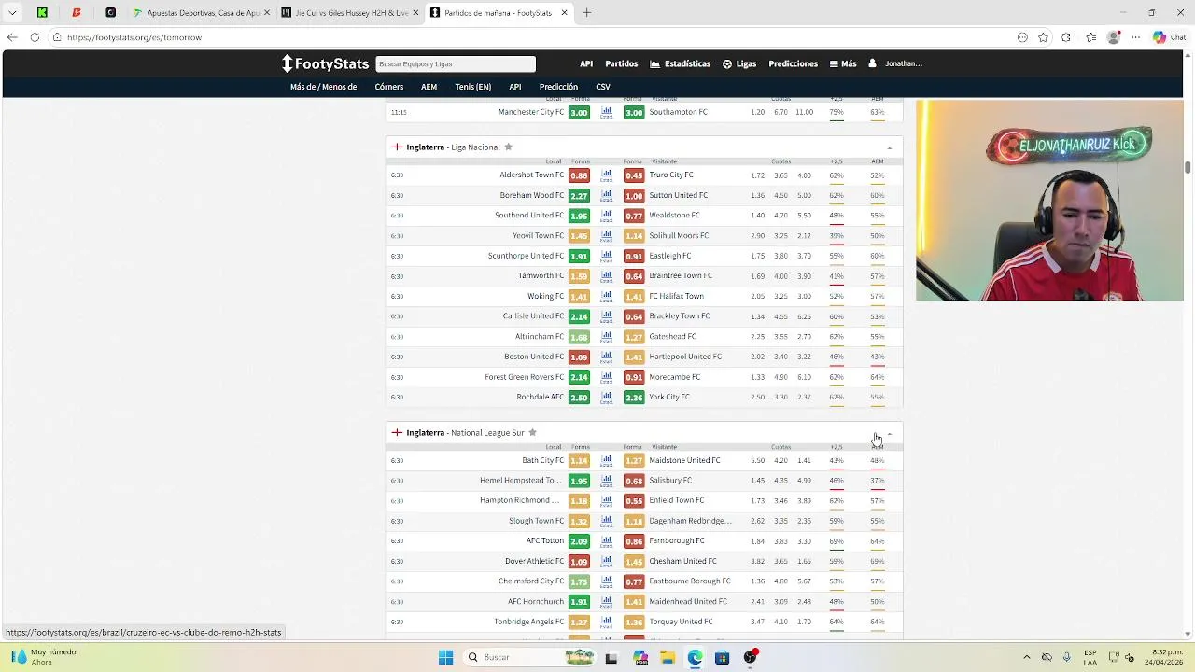Image resolution: width=1195 pixels, height=672 pixels.
Task: Open stats chart icon for Yeovil Town row
Action: click(606, 236)
